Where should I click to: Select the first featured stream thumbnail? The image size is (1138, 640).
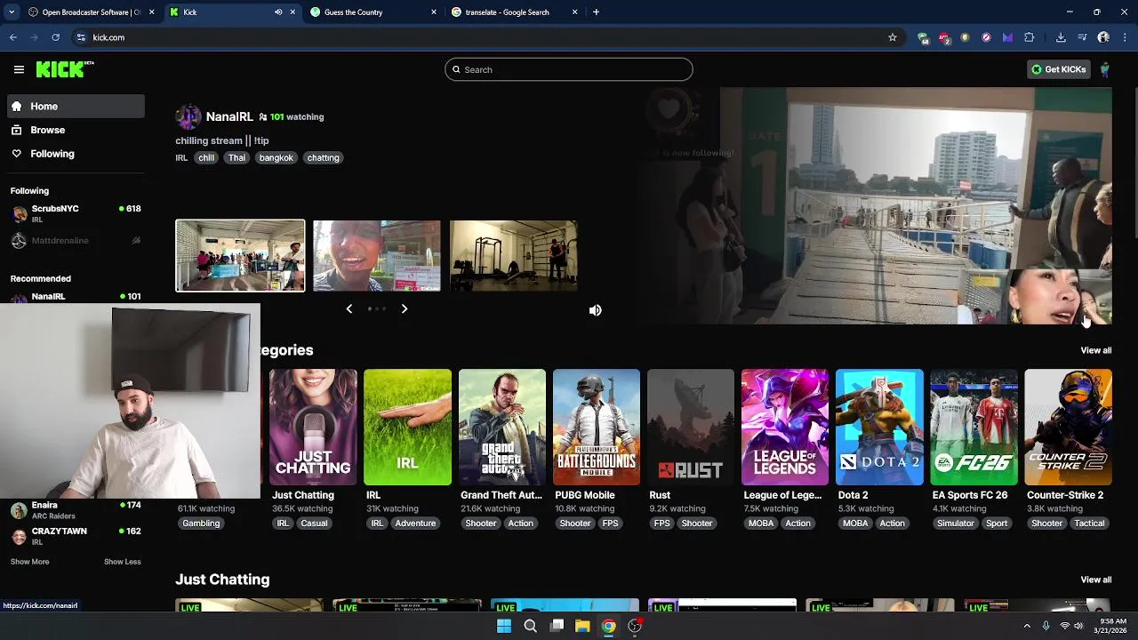coord(240,255)
